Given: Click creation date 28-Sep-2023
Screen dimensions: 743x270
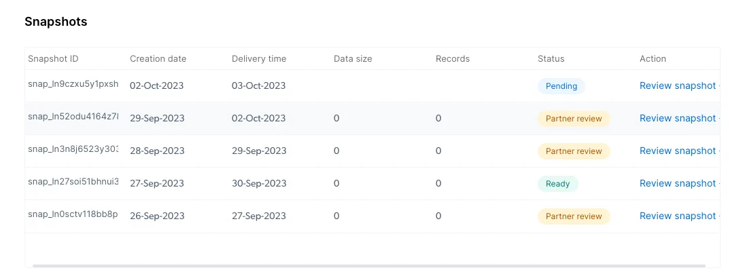Looking at the screenshot, I should (x=157, y=151).
